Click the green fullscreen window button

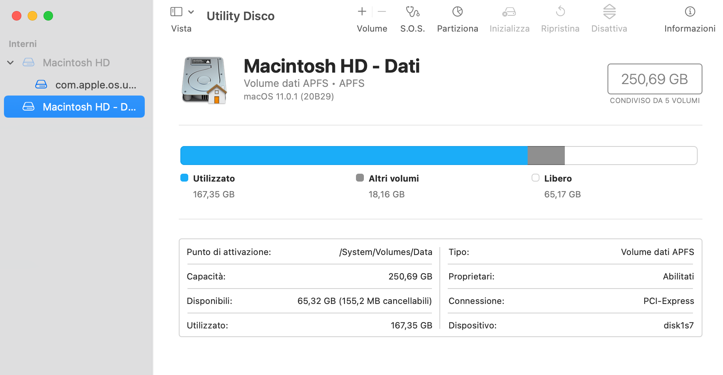tap(48, 16)
